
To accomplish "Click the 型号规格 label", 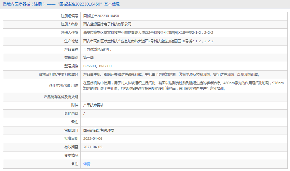I will [x=71, y=66].
